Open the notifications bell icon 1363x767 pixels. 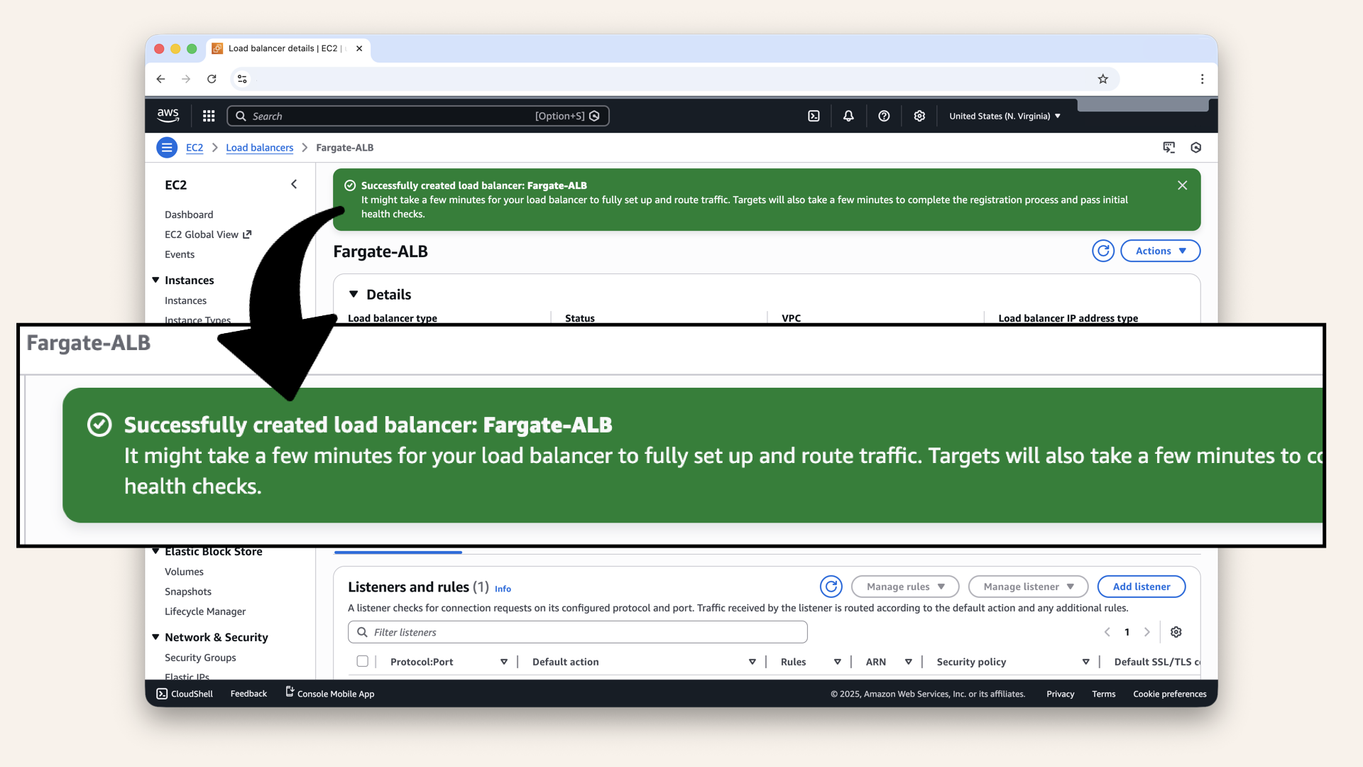click(x=848, y=115)
